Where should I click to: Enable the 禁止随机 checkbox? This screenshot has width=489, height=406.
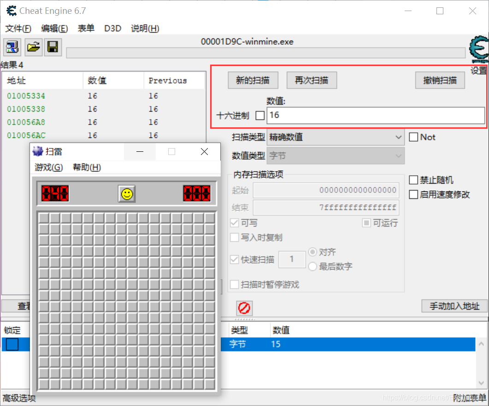click(x=413, y=180)
